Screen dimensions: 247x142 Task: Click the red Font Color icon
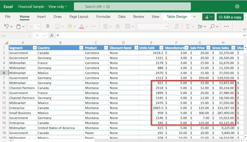[x=81, y=26]
